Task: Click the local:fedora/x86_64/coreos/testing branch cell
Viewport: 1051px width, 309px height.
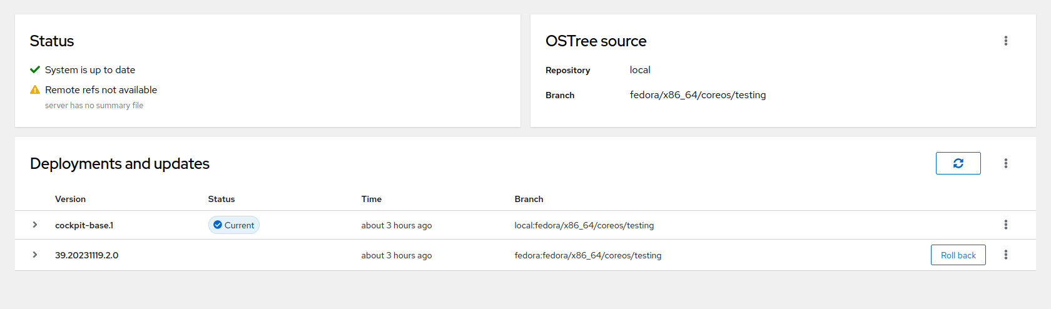Action: (x=584, y=225)
